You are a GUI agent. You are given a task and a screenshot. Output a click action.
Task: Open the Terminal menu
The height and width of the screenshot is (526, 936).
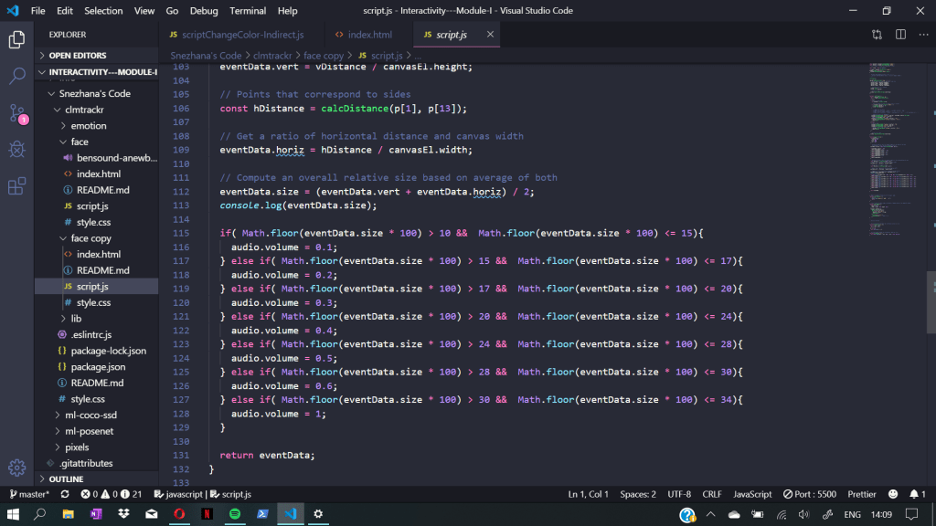click(x=248, y=11)
